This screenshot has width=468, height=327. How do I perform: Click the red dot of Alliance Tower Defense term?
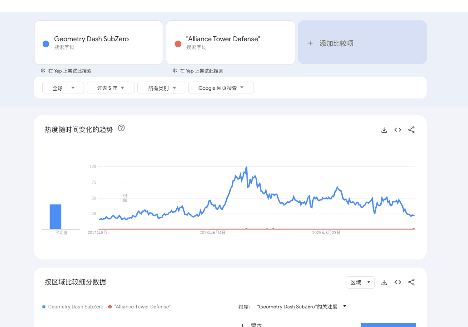178,44
